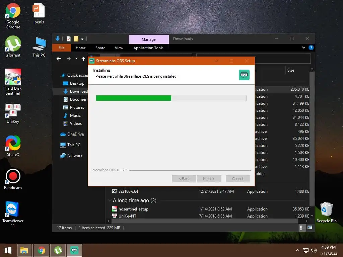The image size is (343, 257).
Task: Open Hard Disk Sentinel desktop icon
Action: [x=13, y=82]
